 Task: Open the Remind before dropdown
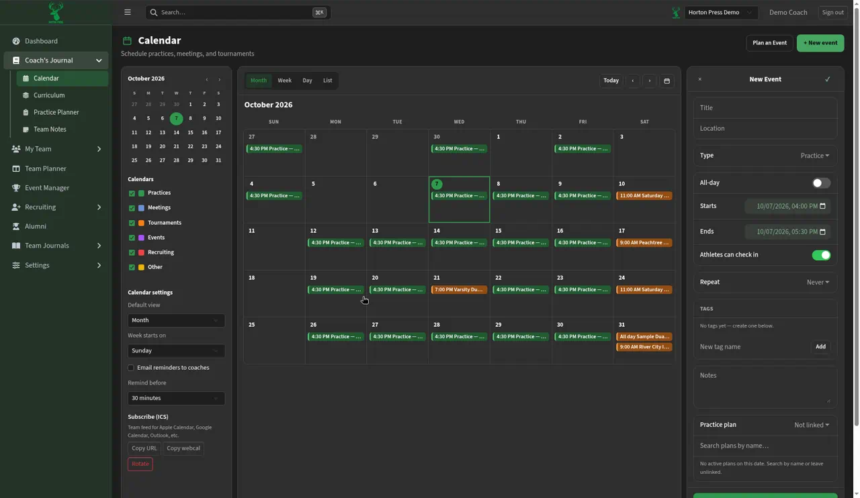tap(176, 398)
